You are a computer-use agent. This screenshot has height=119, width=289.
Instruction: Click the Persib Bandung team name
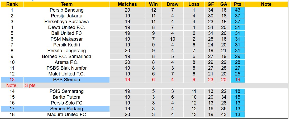point(67,10)
